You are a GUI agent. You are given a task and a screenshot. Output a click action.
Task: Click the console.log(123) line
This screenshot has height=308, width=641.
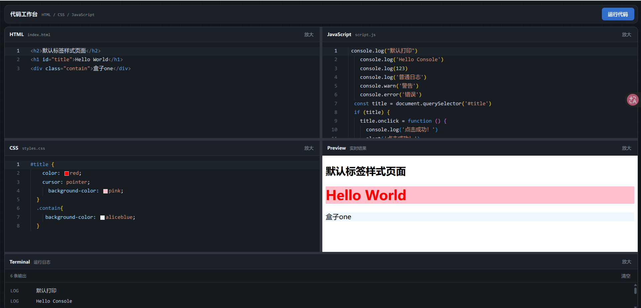[384, 68]
